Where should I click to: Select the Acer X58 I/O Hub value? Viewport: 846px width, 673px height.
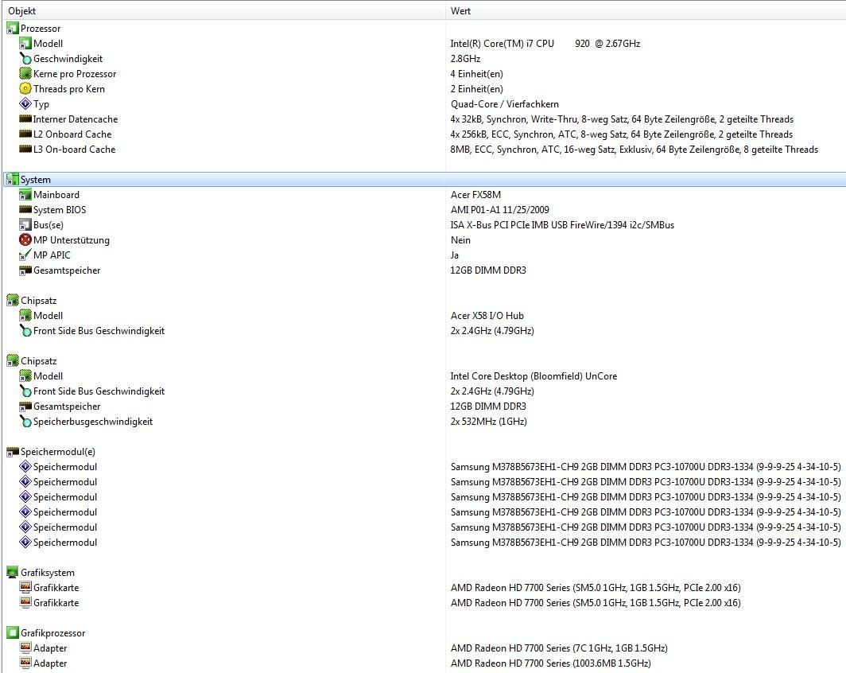[487, 316]
